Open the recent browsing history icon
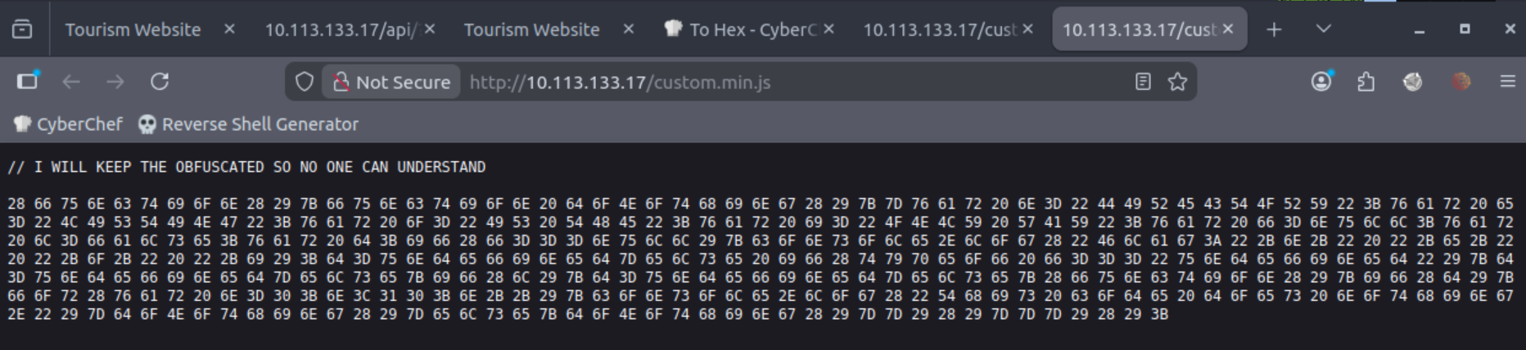The image size is (1526, 350). (x=22, y=29)
